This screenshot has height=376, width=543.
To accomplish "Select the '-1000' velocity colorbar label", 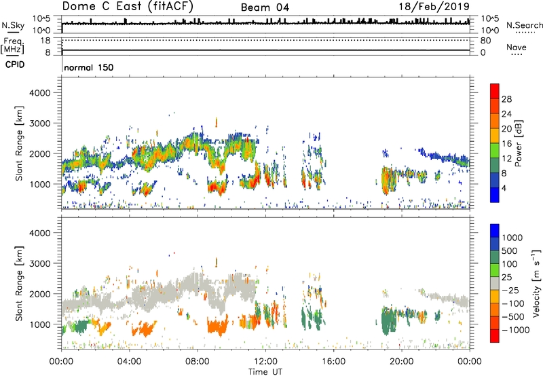I will (x=516, y=330).
